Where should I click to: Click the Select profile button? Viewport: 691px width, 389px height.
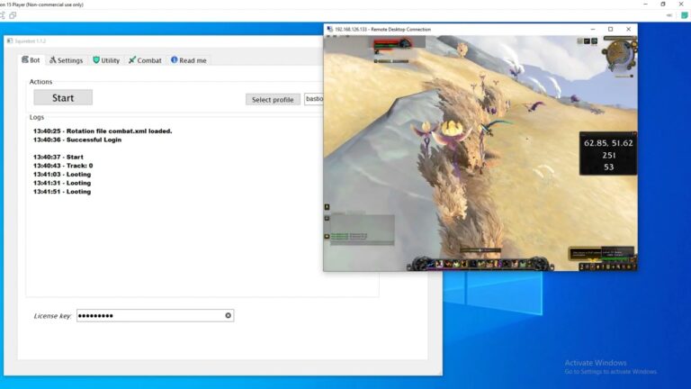(273, 100)
